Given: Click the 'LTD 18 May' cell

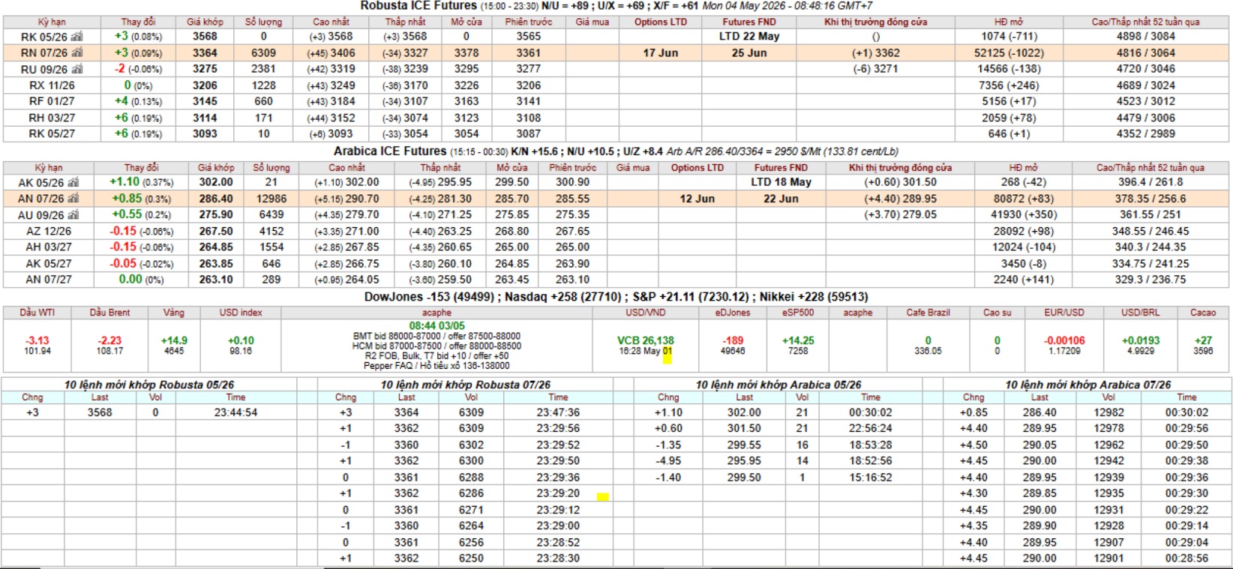Looking at the screenshot, I should point(781,182).
